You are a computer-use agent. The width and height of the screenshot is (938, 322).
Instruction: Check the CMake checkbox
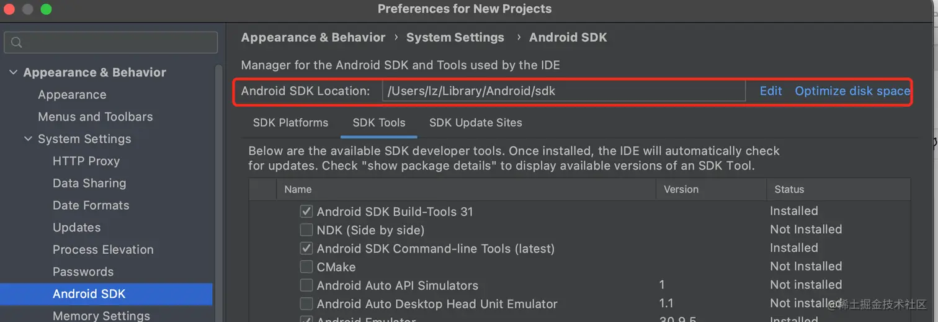click(306, 267)
